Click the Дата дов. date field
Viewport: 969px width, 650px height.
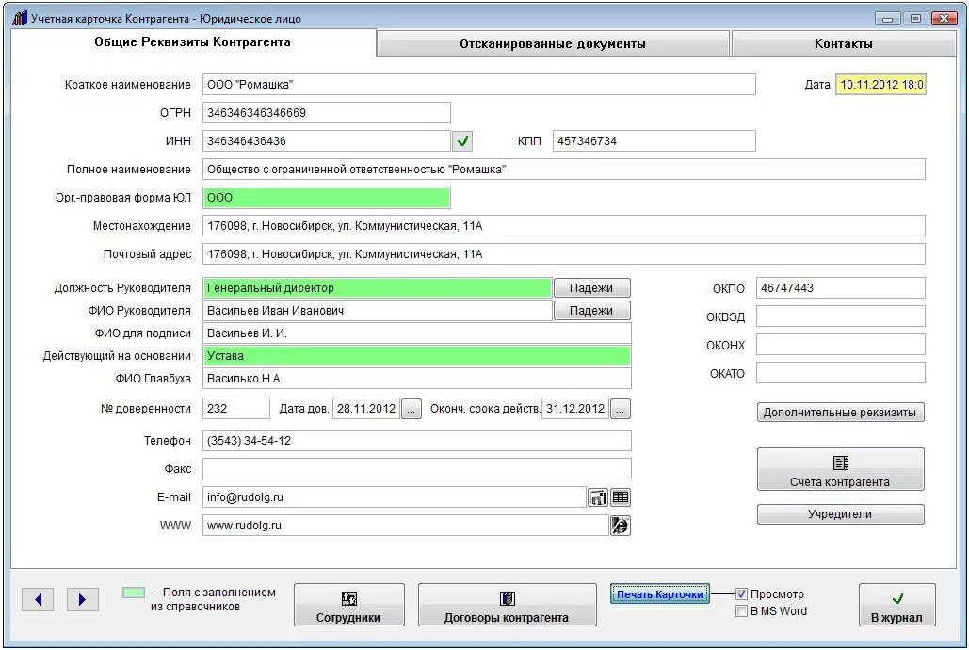click(x=365, y=409)
